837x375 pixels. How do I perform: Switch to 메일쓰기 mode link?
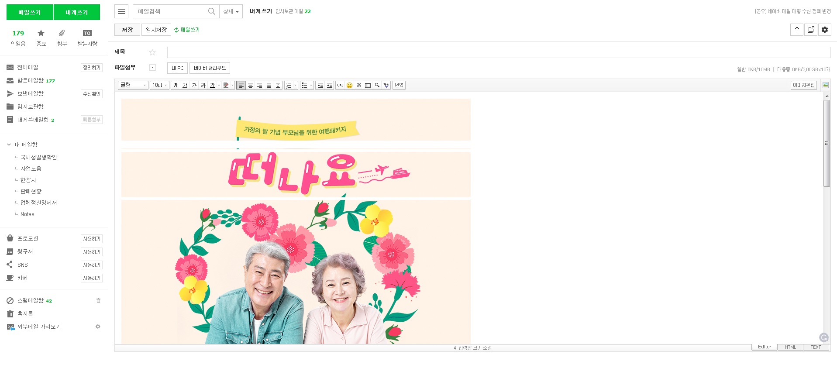(x=187, y=30)
